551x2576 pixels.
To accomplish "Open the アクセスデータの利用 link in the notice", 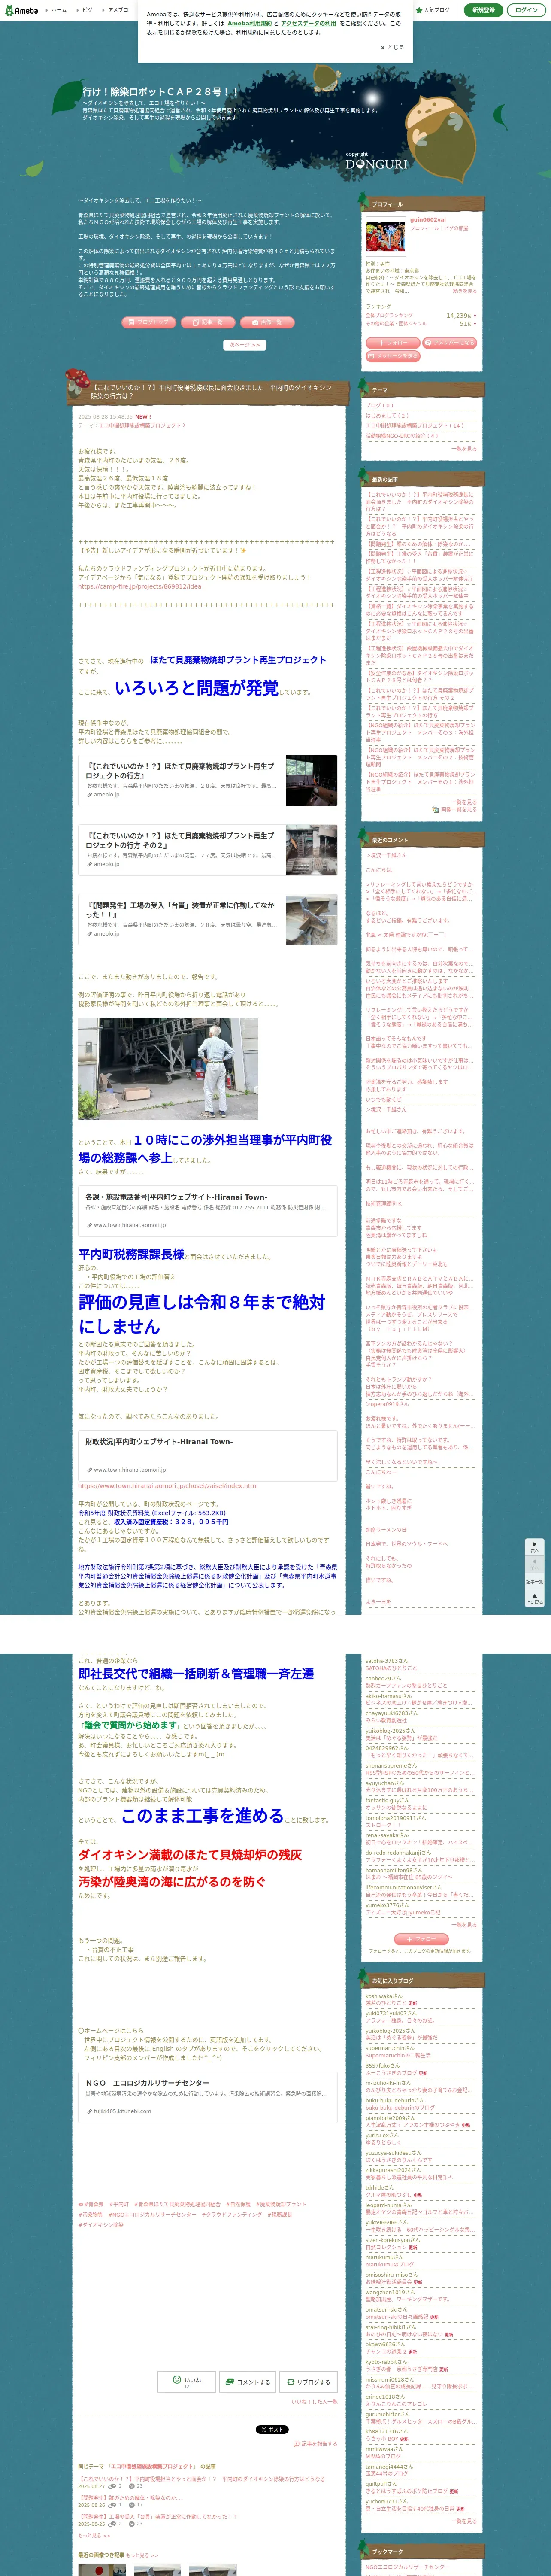I will [308, 23].
